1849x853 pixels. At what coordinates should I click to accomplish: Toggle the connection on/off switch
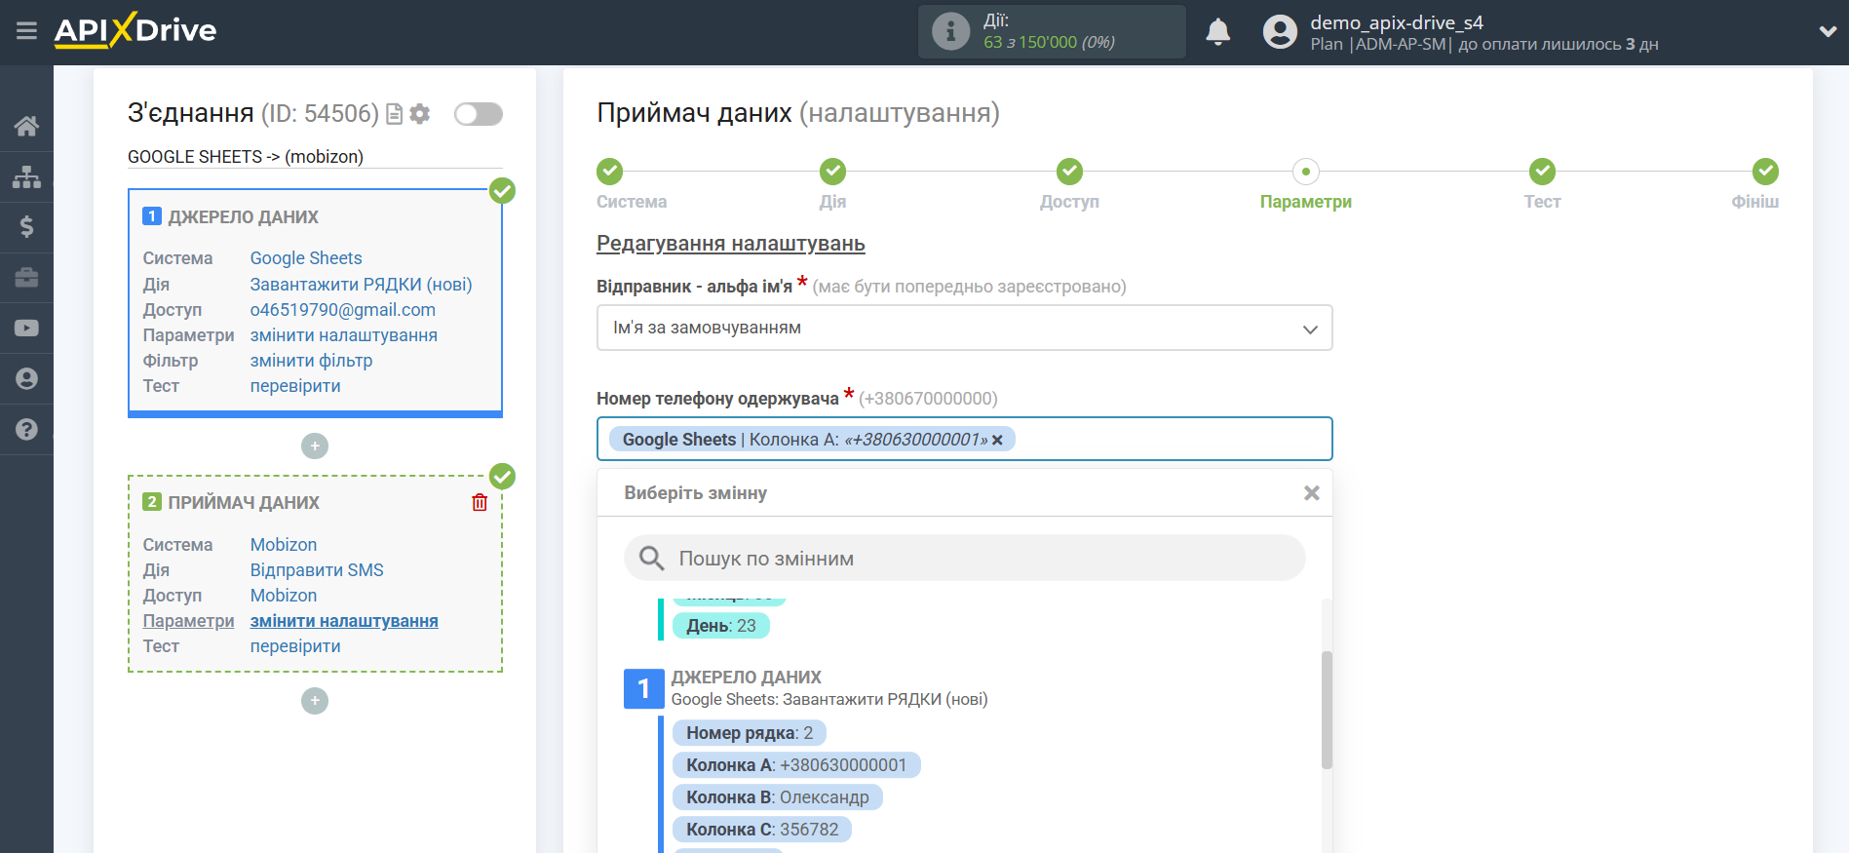(479, 114)
